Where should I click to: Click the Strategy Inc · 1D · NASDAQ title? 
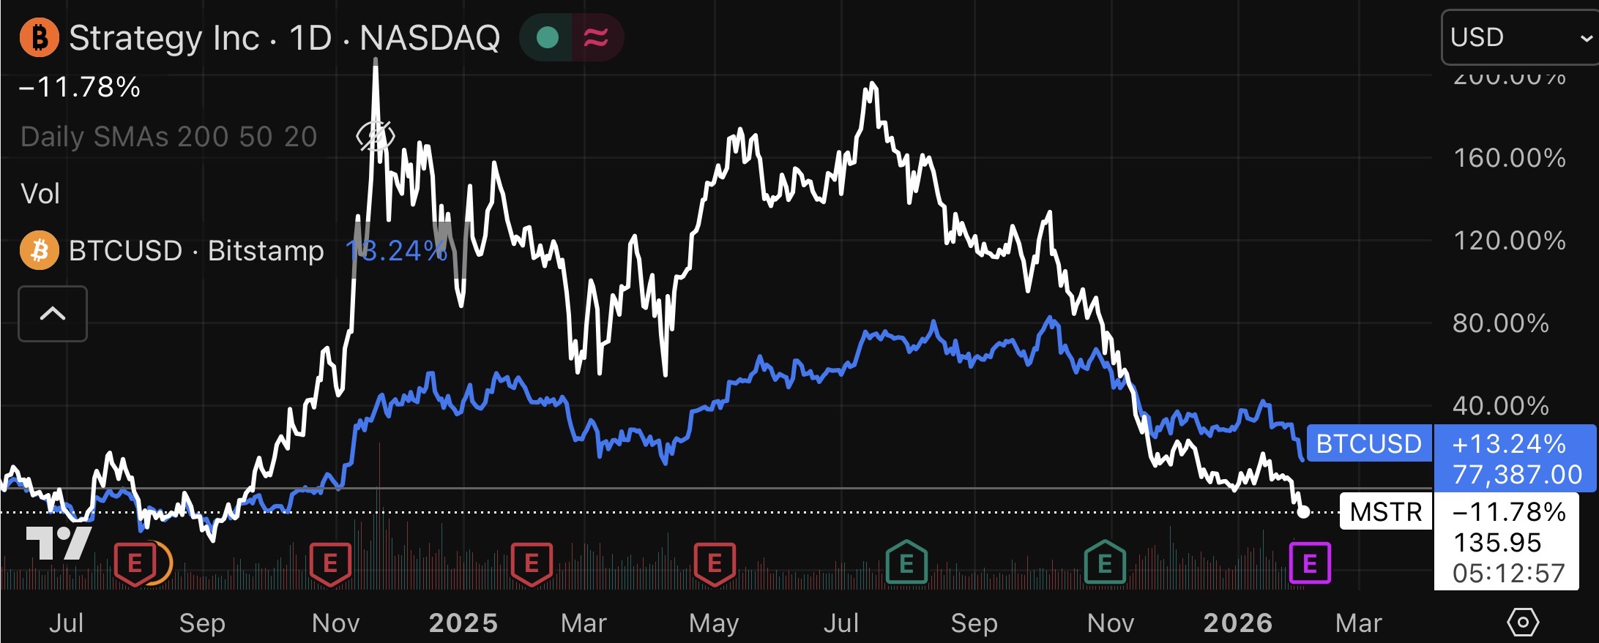coord(285,38)
